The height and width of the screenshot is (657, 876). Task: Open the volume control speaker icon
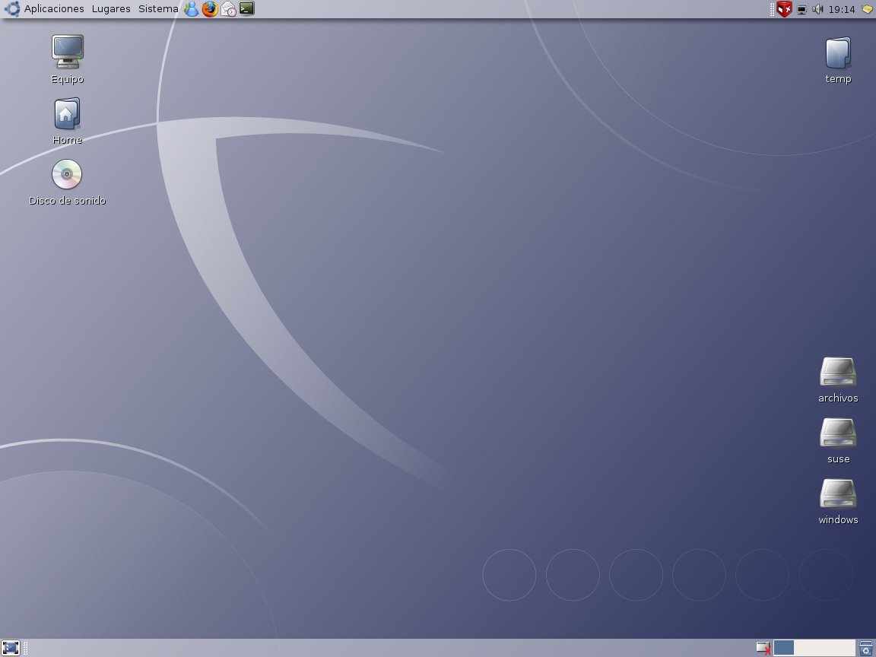(817, 9)
